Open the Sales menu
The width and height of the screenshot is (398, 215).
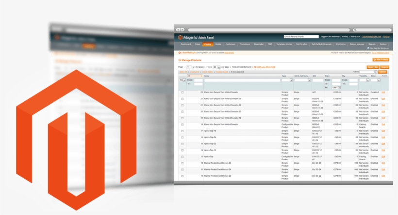(198, 45)
